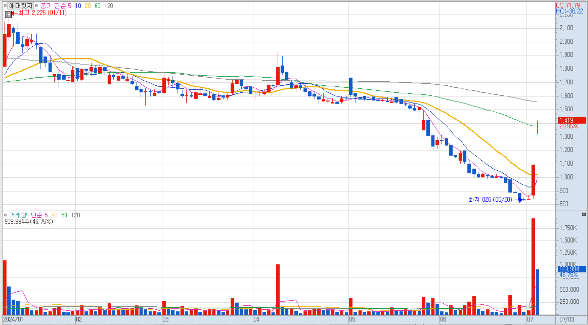Select the 02 month marker on timeline
Screen dimensions: 588x325
(79, 319)
